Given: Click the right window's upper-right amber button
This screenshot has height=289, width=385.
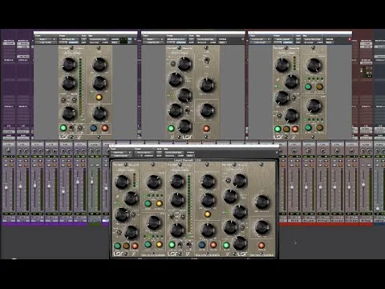Looking at the screenshot, I should coord(319,87).
